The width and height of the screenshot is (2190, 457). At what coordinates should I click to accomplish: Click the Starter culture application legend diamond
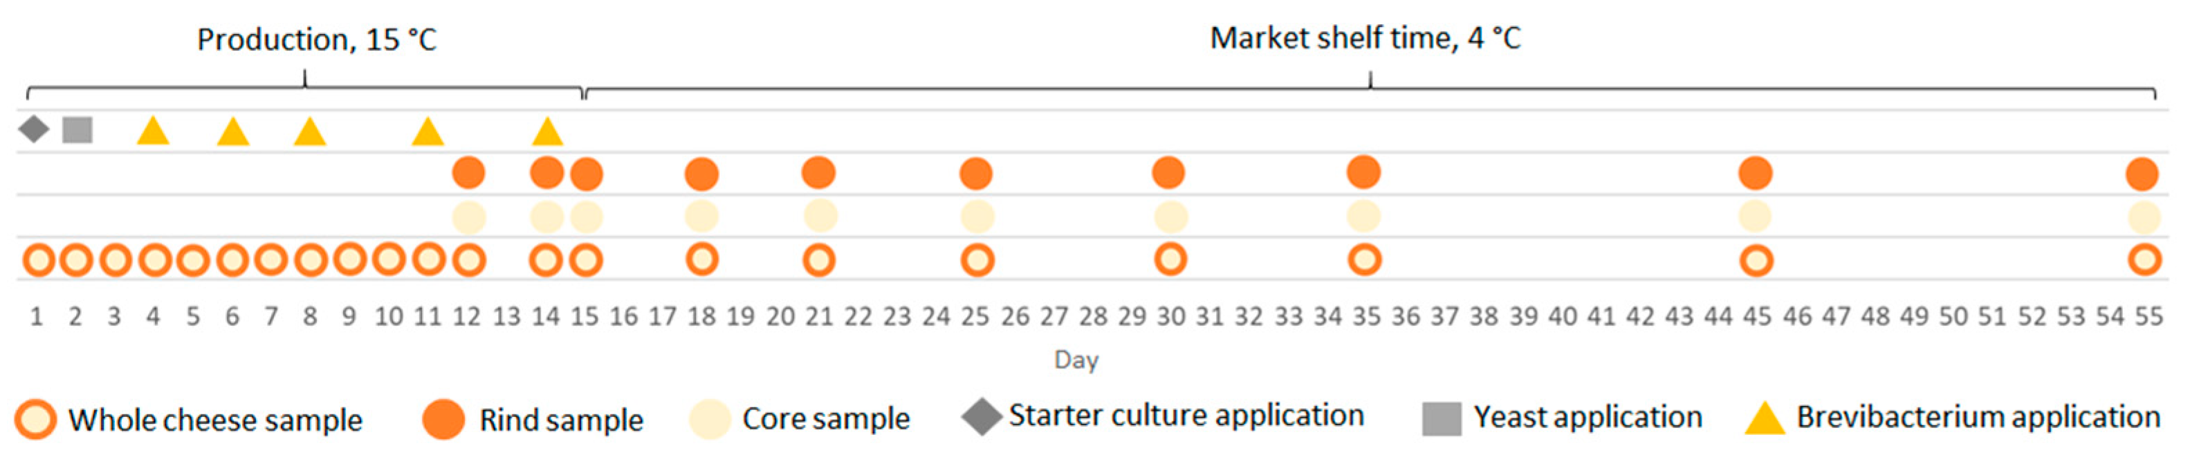pyautogui.click(x=981, y=417)
